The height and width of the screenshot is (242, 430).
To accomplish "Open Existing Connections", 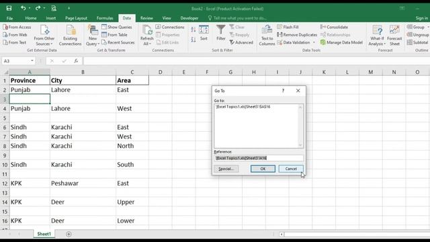I will [x=70, y=35].
